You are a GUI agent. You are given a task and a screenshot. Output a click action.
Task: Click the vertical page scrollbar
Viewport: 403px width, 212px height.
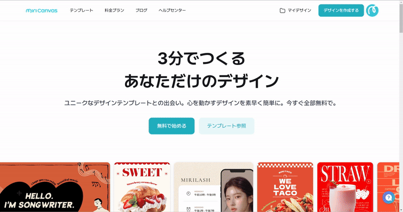tap(401, 106)
